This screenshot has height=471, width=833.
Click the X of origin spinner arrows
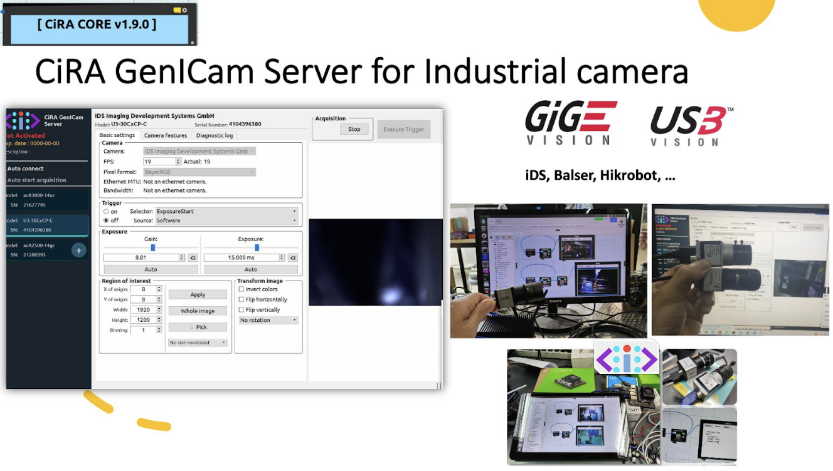tap(159, 289)
